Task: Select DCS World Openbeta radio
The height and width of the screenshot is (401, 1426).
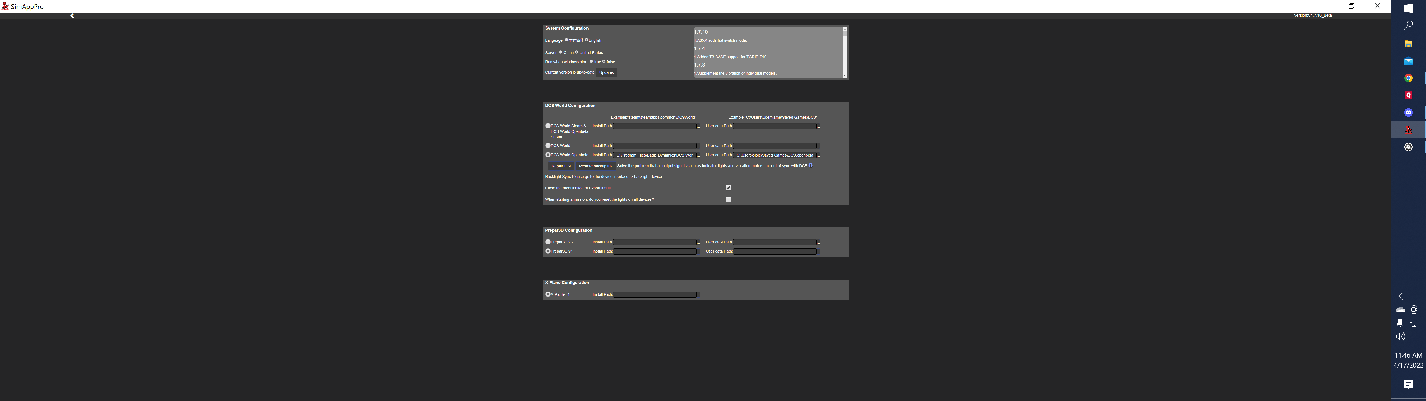Action: (548, 155)
